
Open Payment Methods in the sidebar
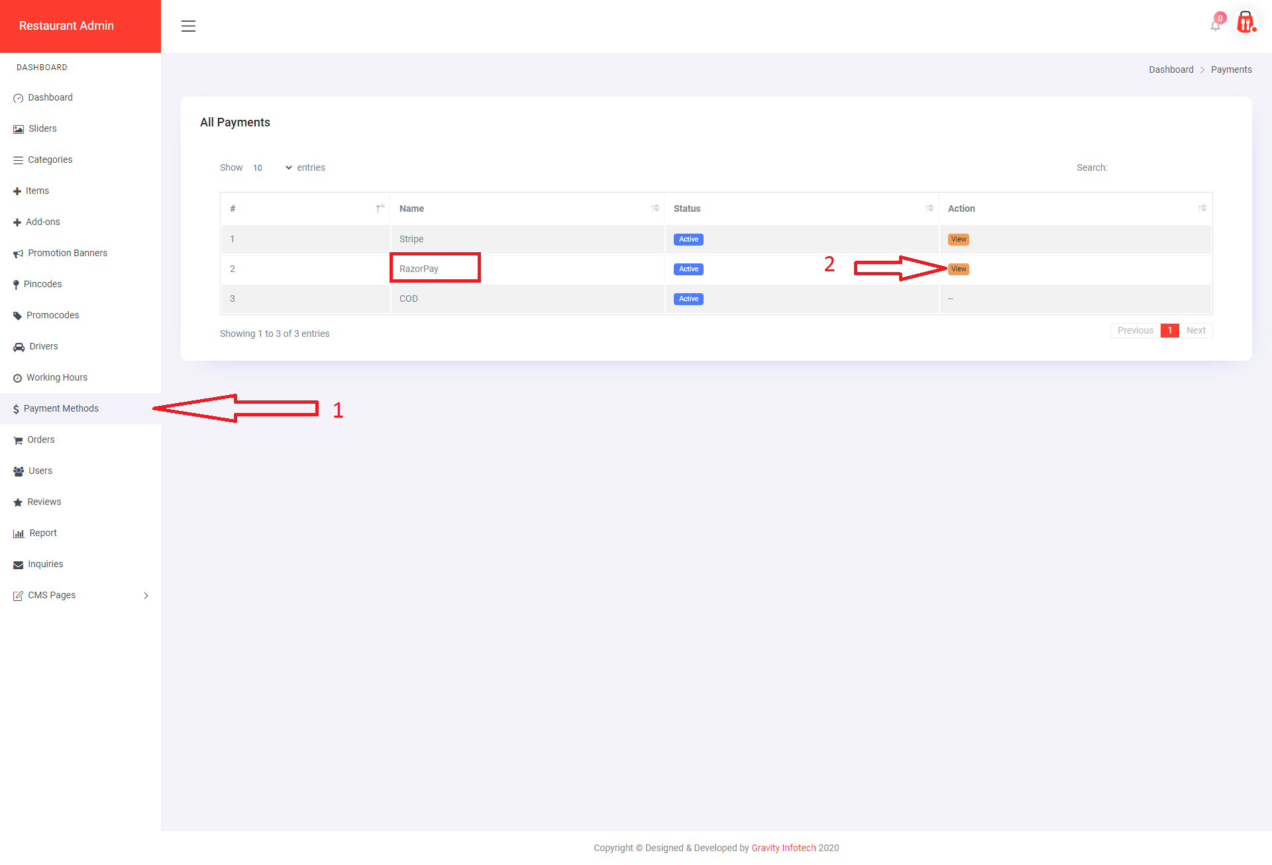61,408
